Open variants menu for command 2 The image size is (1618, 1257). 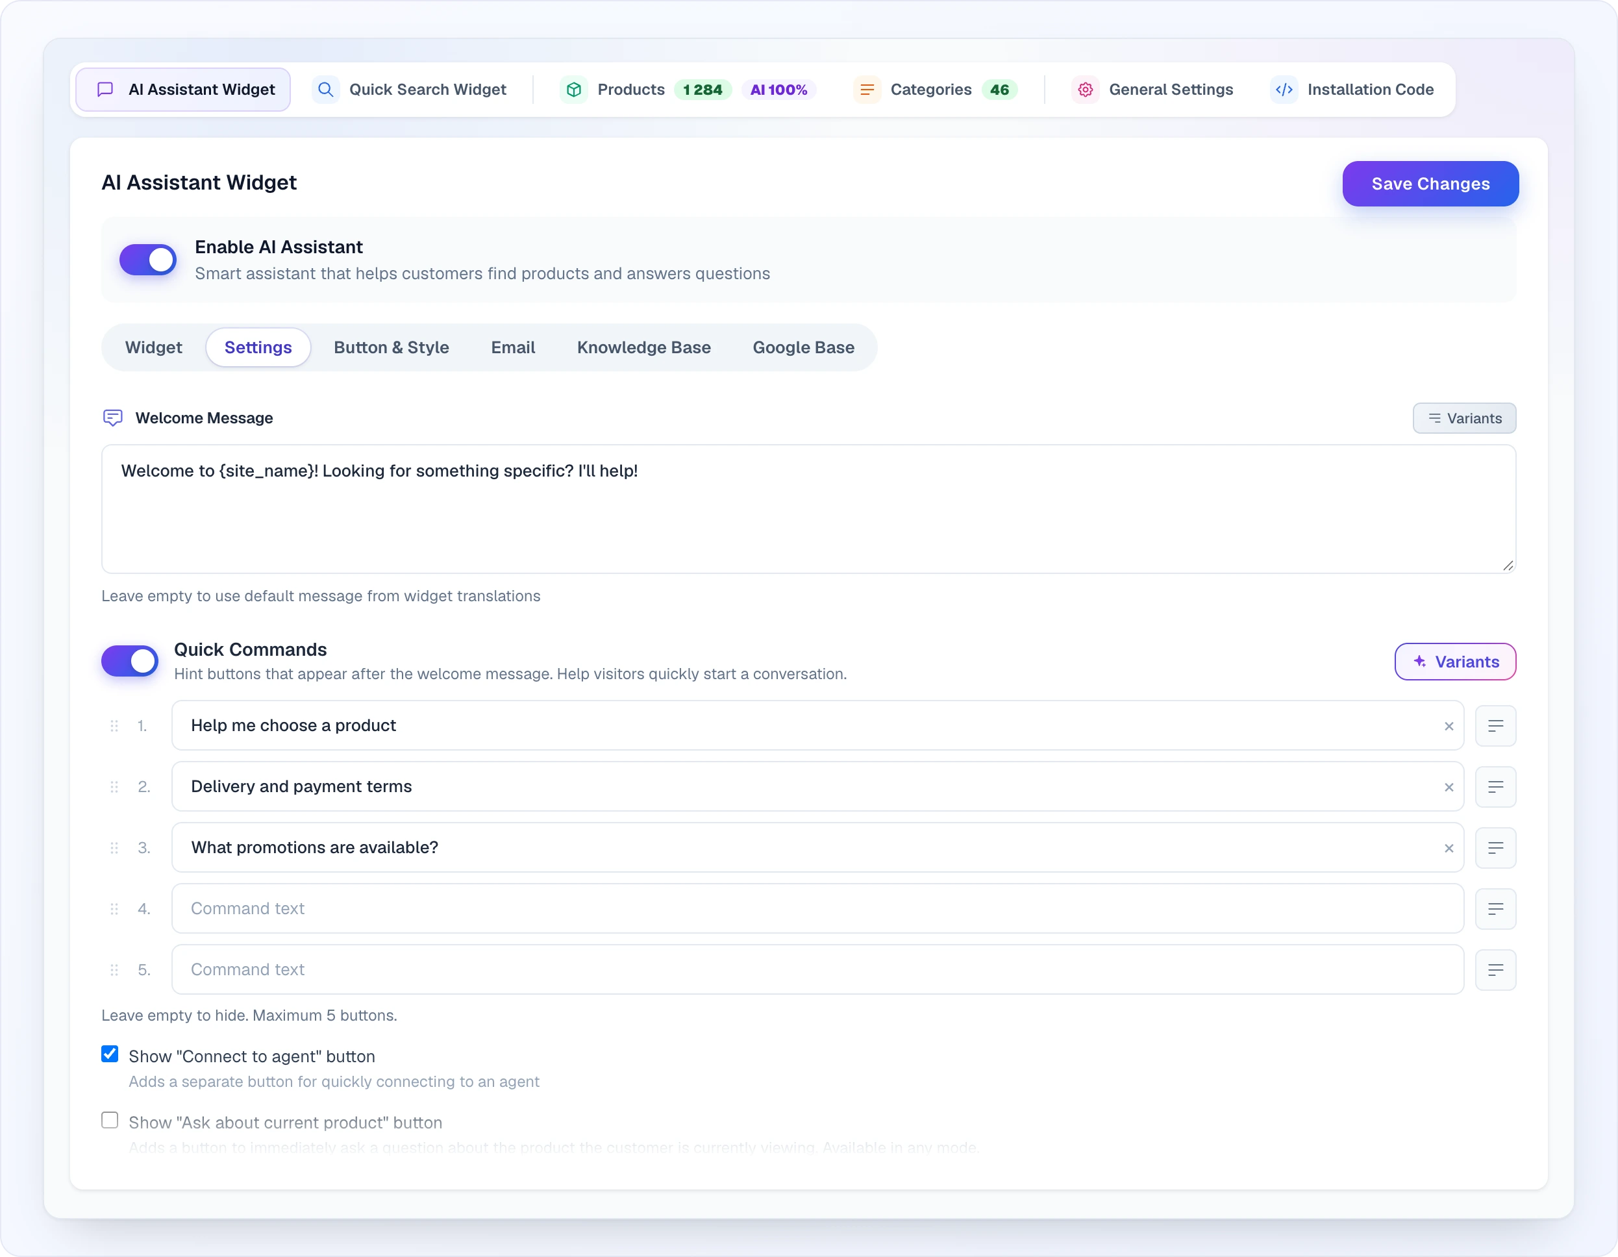point(1495,787)
